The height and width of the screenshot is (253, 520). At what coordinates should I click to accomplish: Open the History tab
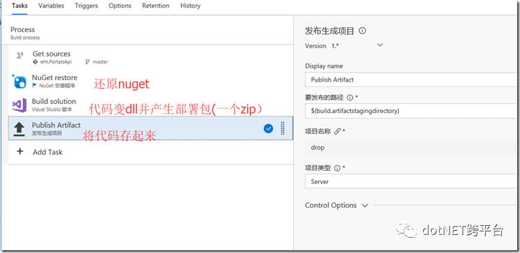pos(190,6)
